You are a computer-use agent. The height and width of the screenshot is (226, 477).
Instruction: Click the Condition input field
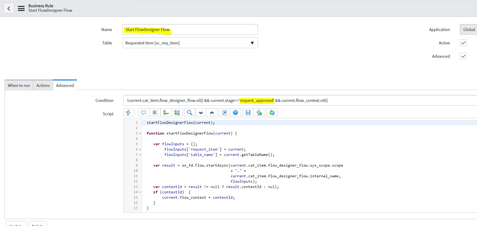click(300, 100)
